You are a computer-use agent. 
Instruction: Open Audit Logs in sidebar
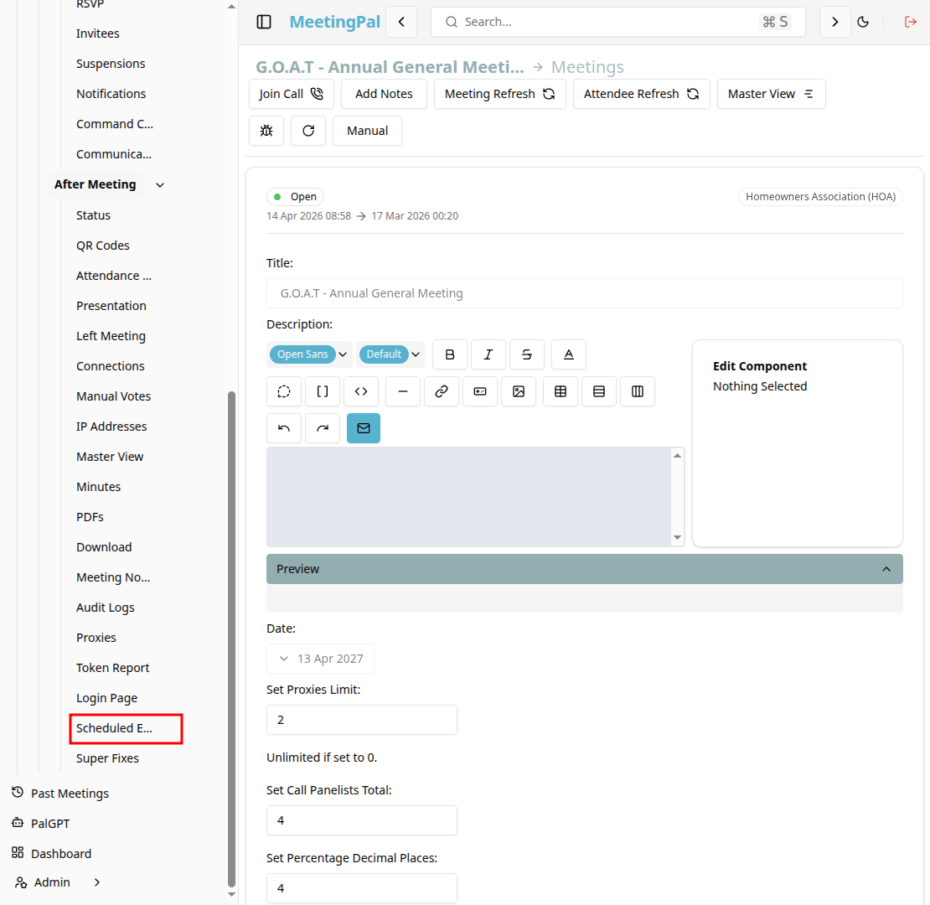point(105,608)
